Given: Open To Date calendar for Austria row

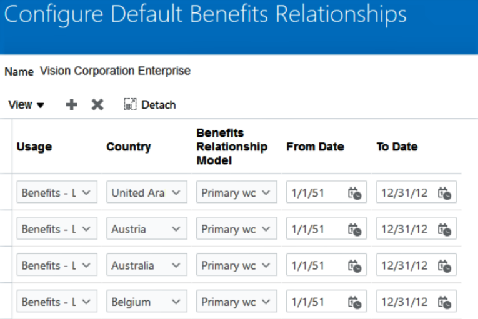Looking at the screenshot, I should click(444, 230).
